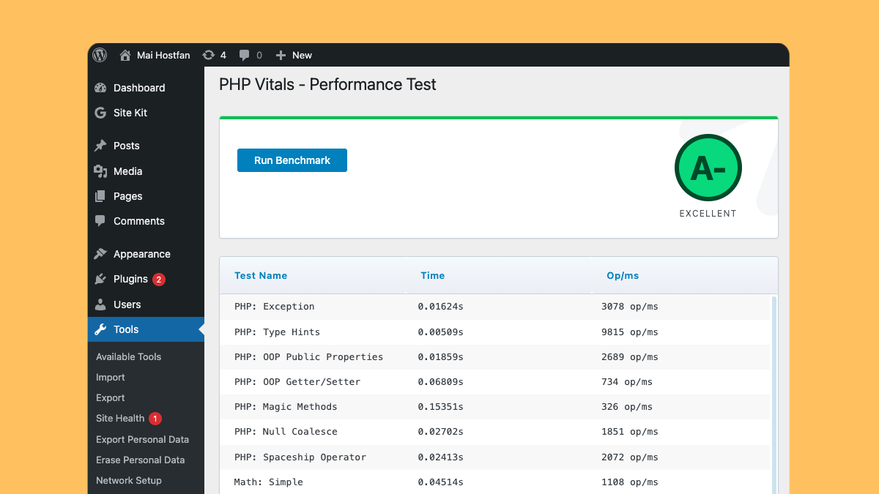
Task: Sort by Test Name column header
Action: coord(261,276)
